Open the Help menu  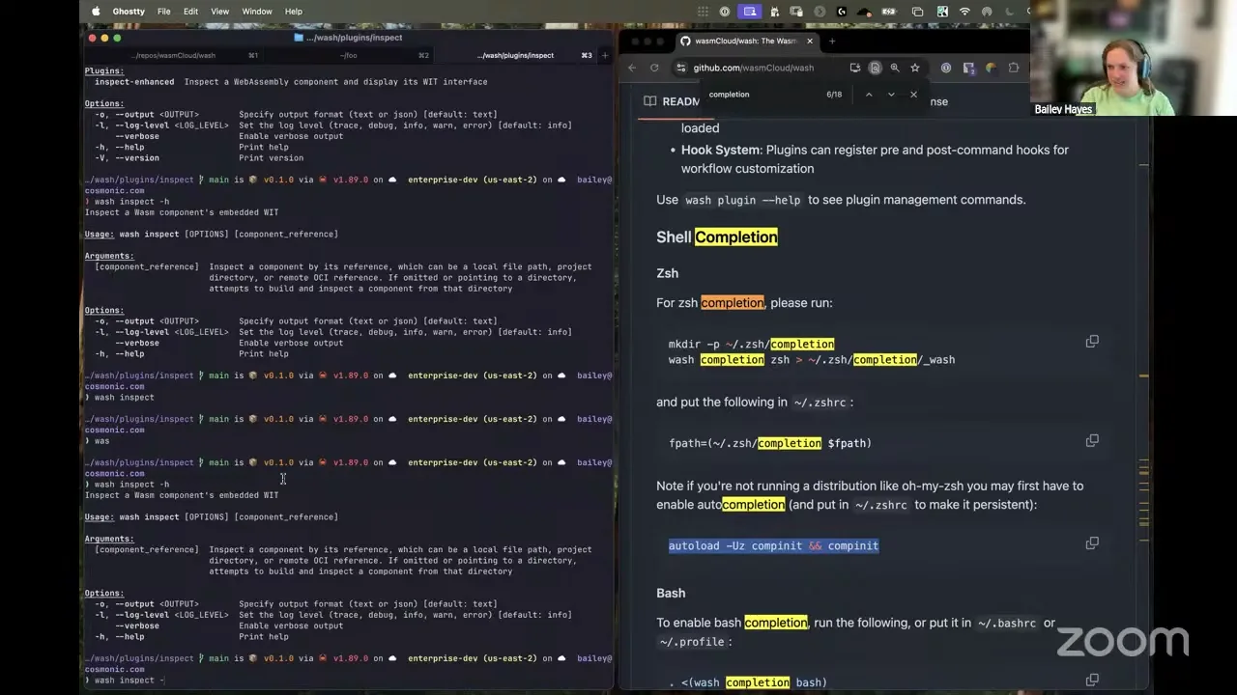(x=294, y=12)
